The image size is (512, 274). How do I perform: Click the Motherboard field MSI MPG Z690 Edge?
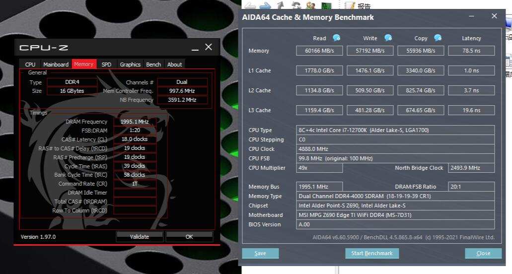coord(395,215)
